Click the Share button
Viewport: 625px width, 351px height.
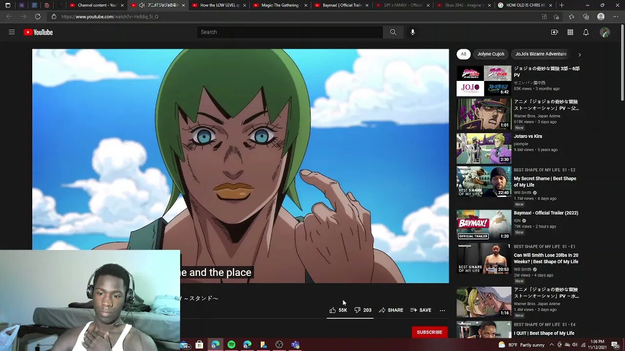tap(391, 310)
